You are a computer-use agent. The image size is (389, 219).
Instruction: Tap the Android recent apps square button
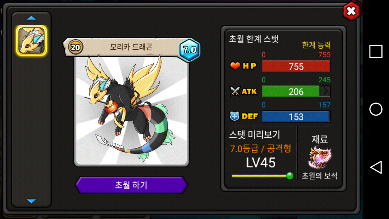click(376, 51)
